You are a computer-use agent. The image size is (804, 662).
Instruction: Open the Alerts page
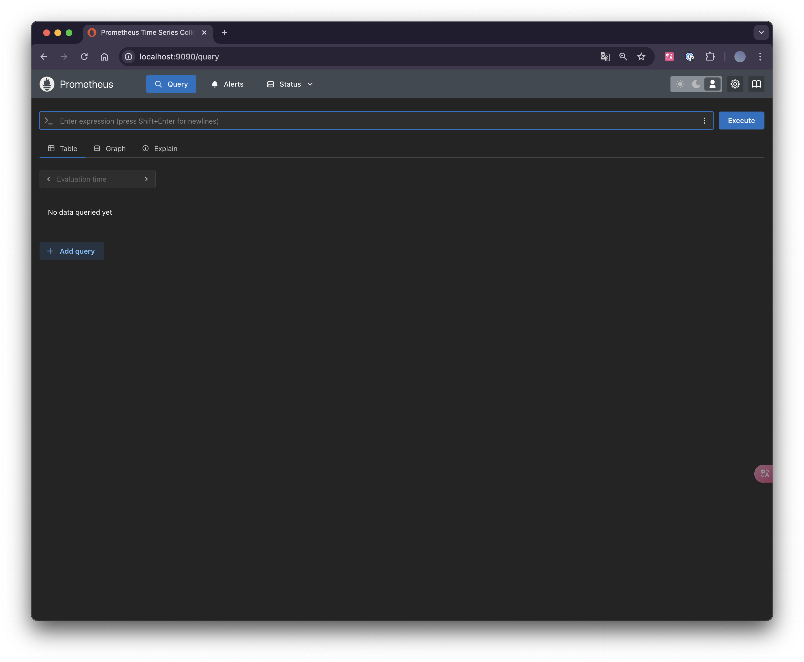point(228,84)
